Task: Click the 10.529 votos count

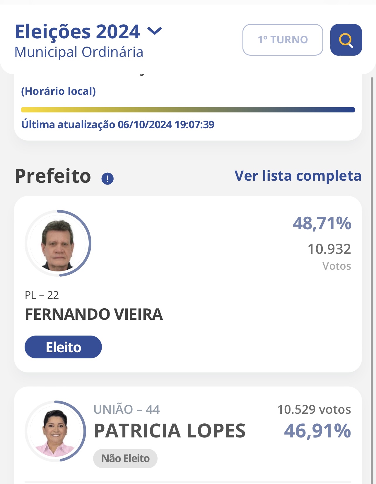Action: click(314, 409)
